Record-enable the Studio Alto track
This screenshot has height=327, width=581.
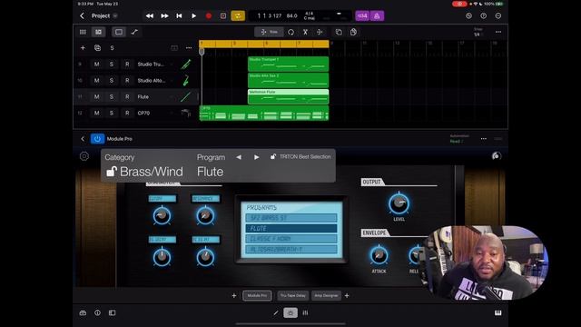click(127, 81)
